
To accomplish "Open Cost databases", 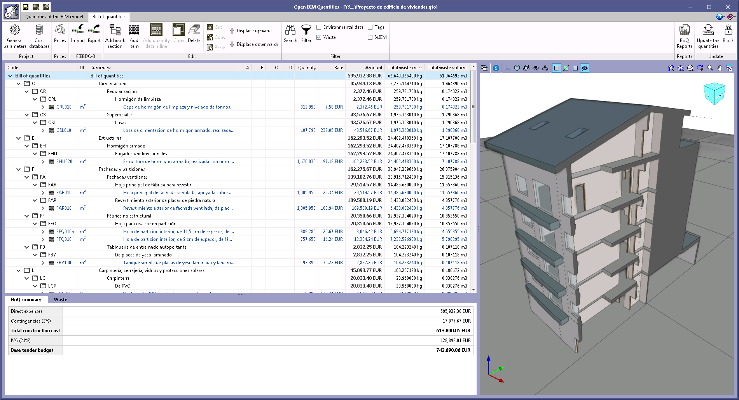I will (x=39, y=37).
